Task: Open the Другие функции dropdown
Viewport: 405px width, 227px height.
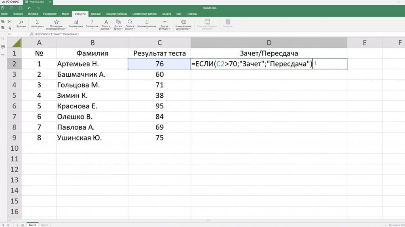Action: [164, 24]
